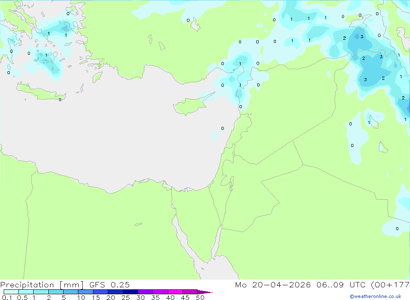Click the "5" legend scale label
Viewport: 410px width, 300px height.
[x=64, y=298]
